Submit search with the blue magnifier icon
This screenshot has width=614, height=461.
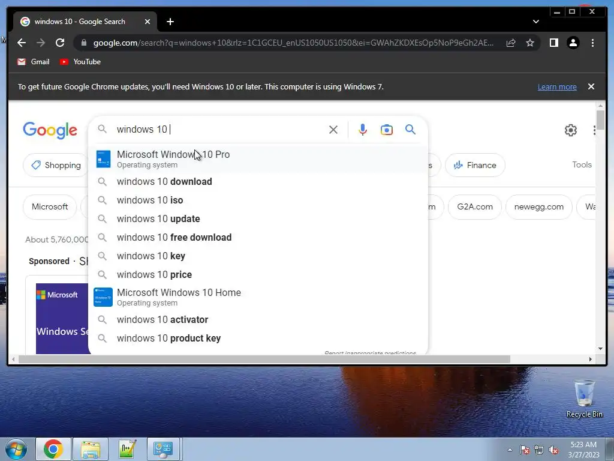[x=410, y=130]
